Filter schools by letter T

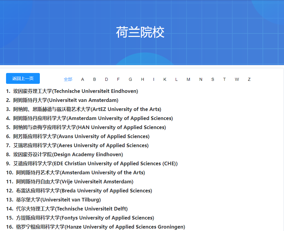[225, 79]
